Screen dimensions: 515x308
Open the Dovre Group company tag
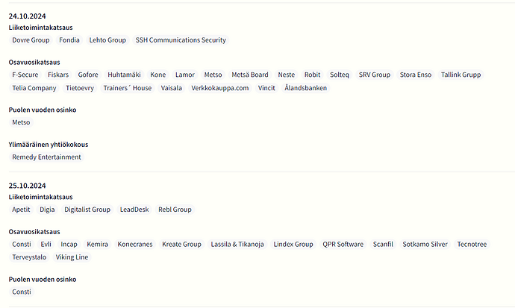(31, 40)
